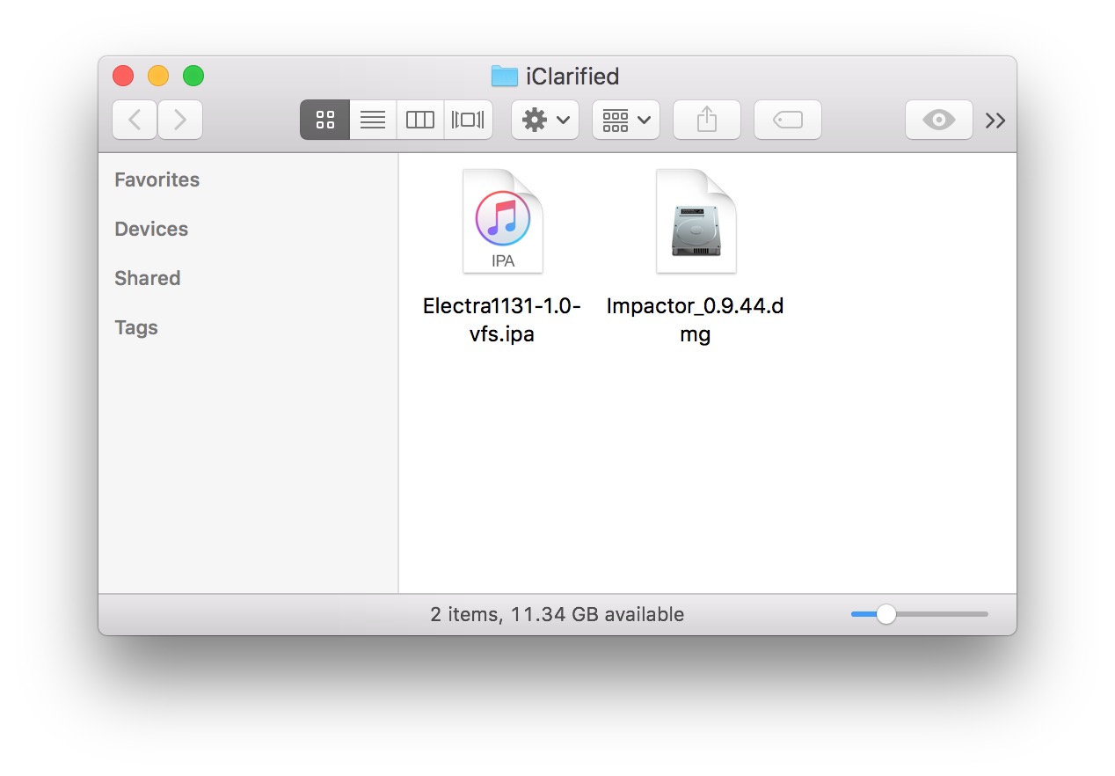
Task: Select the Favorites sidebar heading
Action: click(x=157, y=179)
